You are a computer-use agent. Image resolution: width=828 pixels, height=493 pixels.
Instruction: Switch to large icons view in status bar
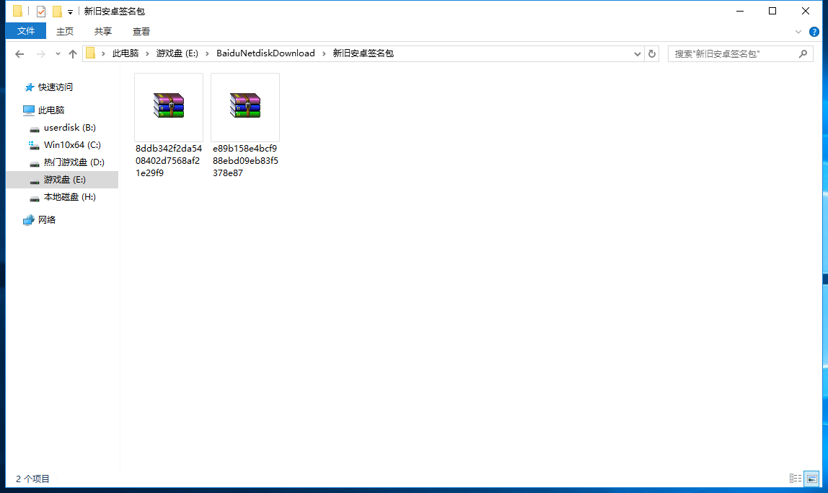pos(811,479)
